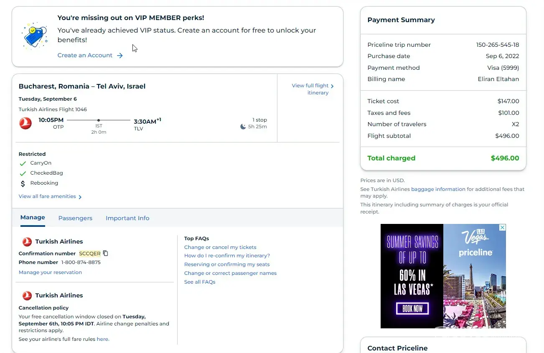Screen dimensions: 544x353
Task: Click the arrow next to Create an Account
Action: (120, 56)
